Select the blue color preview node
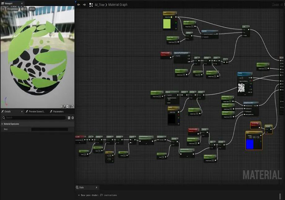 (x=250, y=144)
